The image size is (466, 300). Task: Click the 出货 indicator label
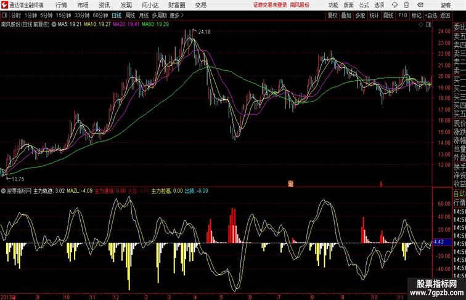point(189,191)
